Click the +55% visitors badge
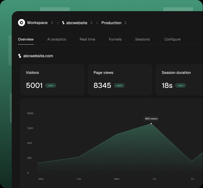The image size is (203, 188). (50, 85)
